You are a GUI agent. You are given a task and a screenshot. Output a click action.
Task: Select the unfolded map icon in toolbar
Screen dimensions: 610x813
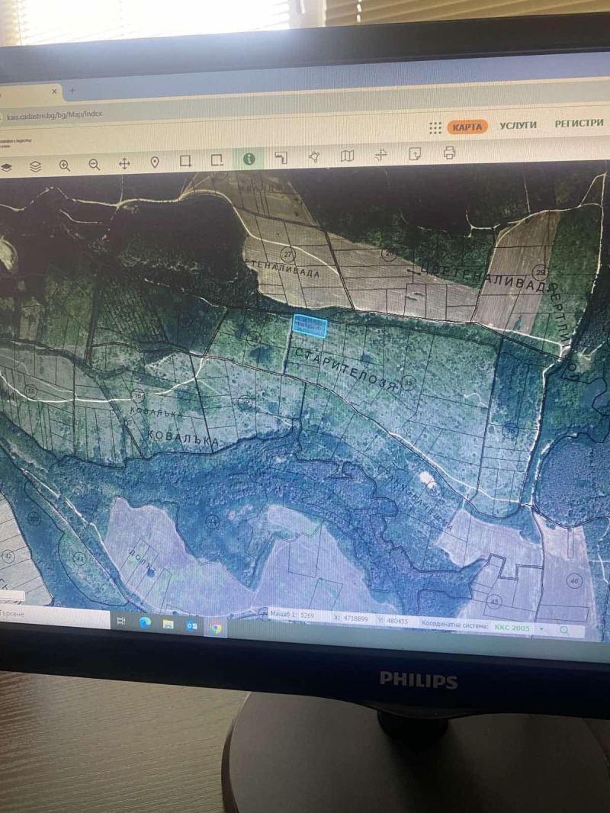tap(347, 156)
